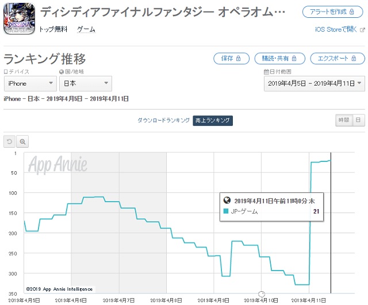Viewport: 368px width, 305px height.
Task: Click the lock icon in エクスポート button
Action: pyautogui.click(x=354, y=58)
